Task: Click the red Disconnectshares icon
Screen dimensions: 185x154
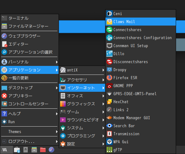Action: 109,62
